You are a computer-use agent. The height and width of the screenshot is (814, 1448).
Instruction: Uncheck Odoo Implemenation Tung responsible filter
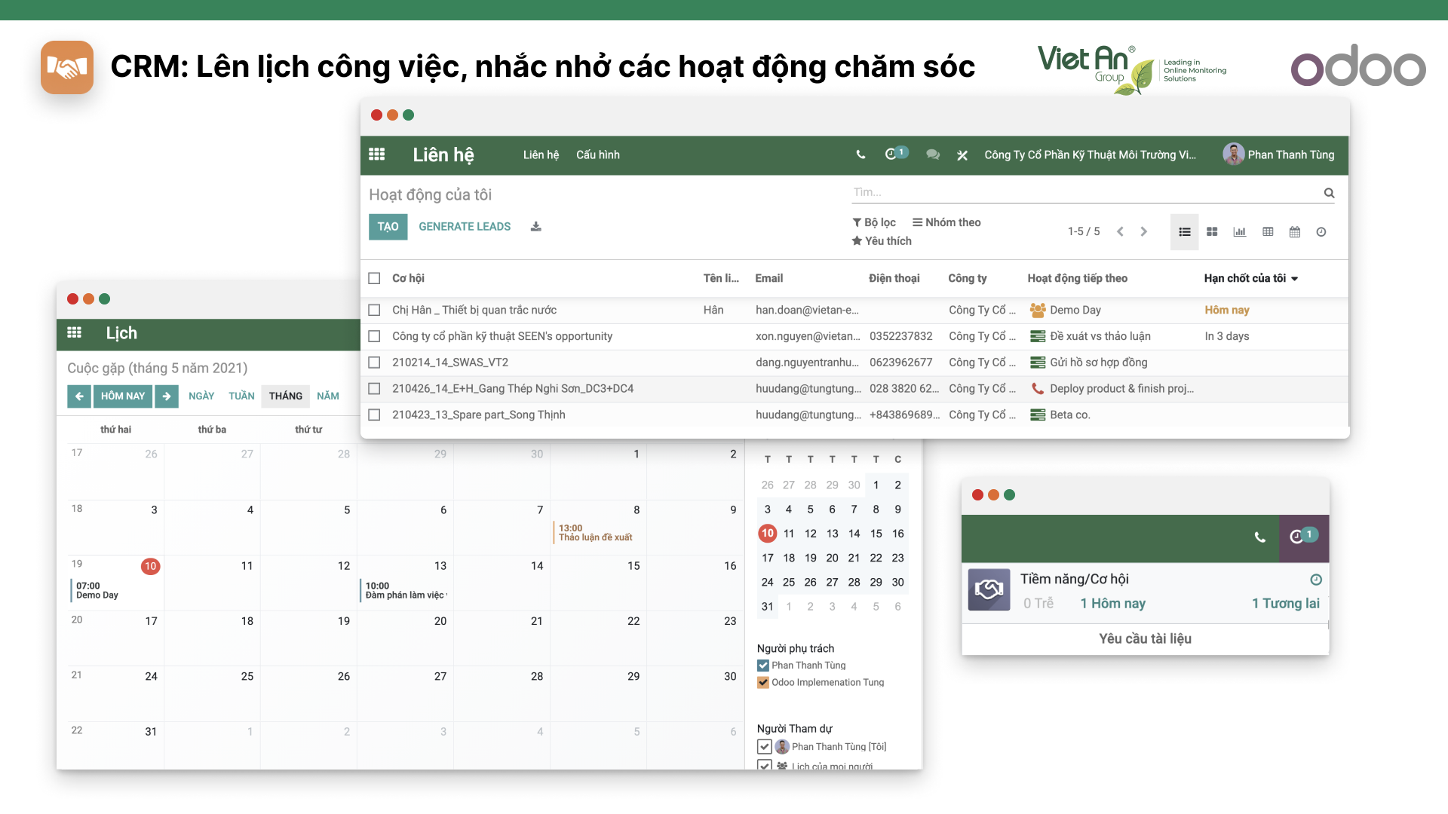(x=763, y=683)
